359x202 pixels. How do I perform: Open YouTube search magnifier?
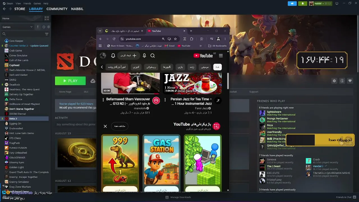click(153, 56)
